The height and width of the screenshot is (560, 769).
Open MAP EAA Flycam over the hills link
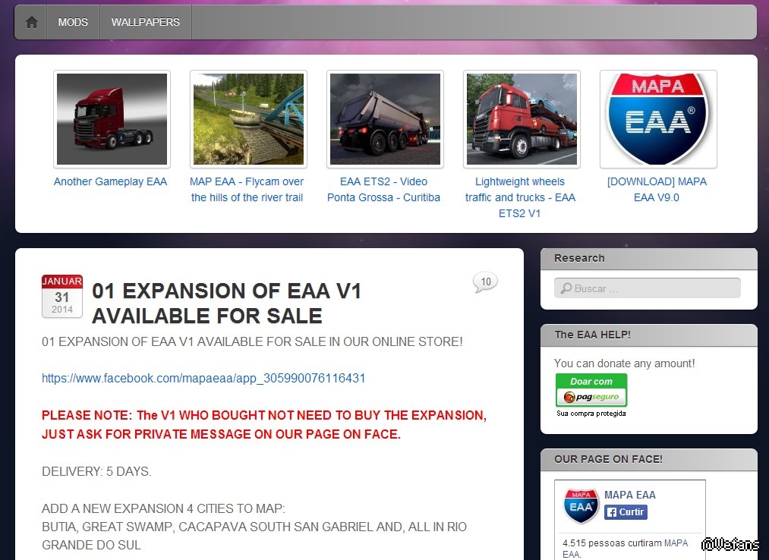(x=247, y=189)
